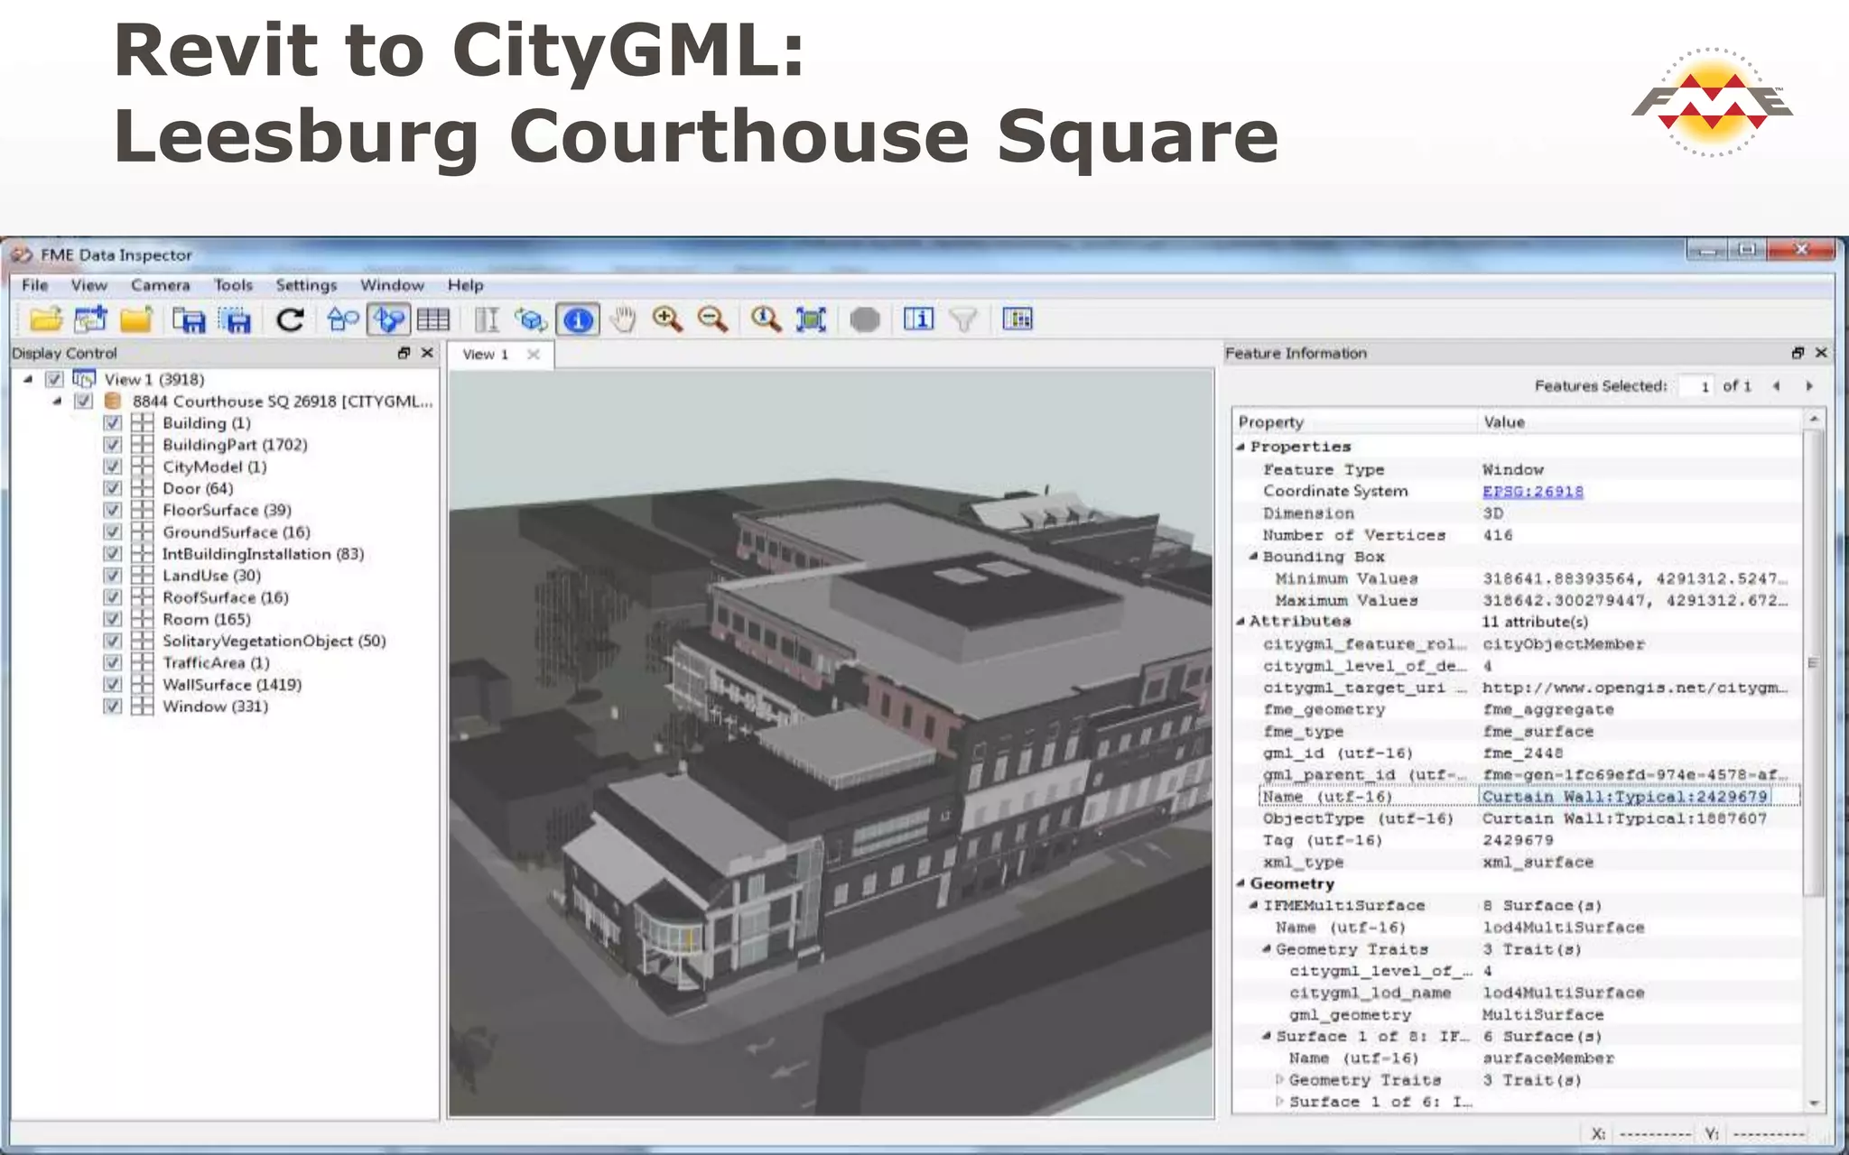Image resolution: width=1849 pixels, height=1155 pixels.
Task: Collapse the Geometry section
Action: (x=1240, y=883)
